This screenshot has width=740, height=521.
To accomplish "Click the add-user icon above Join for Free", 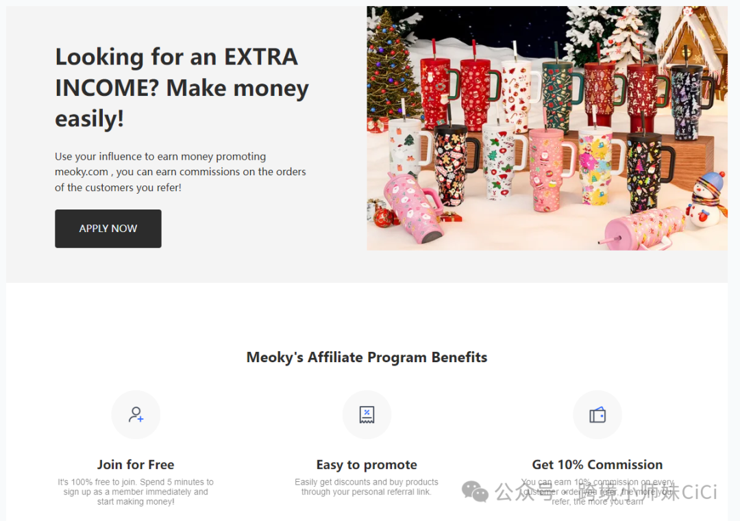I will coord(136,414).
